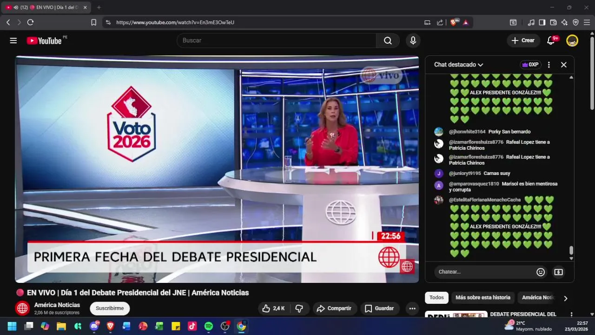Click the screen cast icon in address bar
595x335 pixels.
(x=427, y=22)
